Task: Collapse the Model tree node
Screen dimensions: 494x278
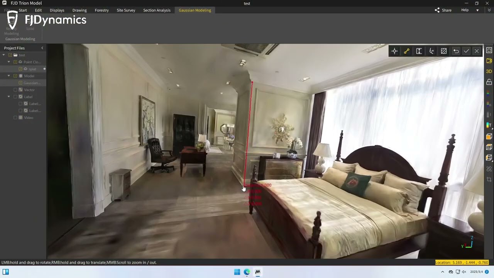Action: click(9, 76)
